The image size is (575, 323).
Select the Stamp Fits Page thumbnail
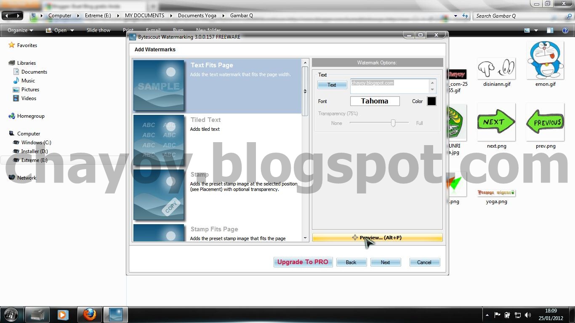(x=159, y=233)
